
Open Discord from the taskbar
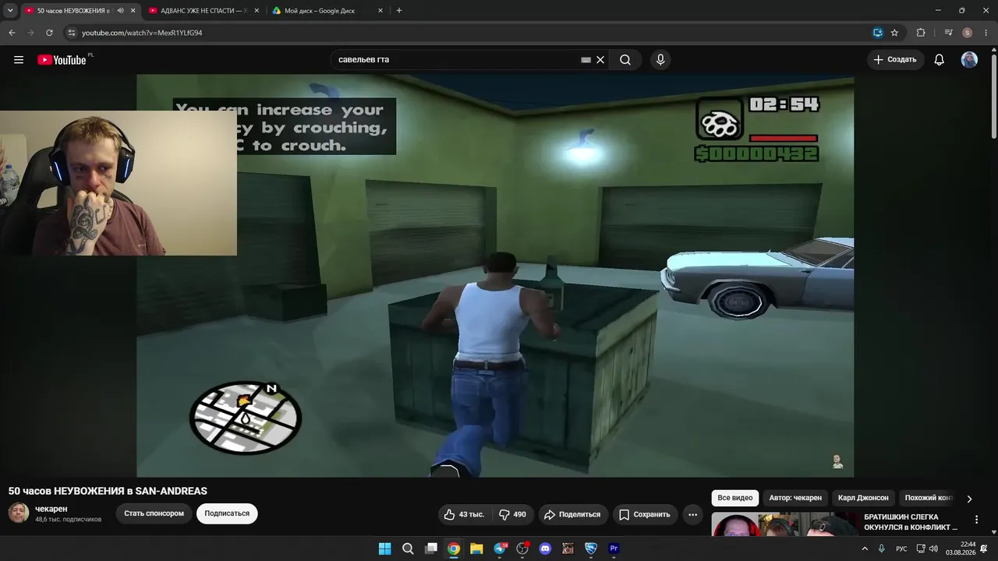[x=545, y=549]
